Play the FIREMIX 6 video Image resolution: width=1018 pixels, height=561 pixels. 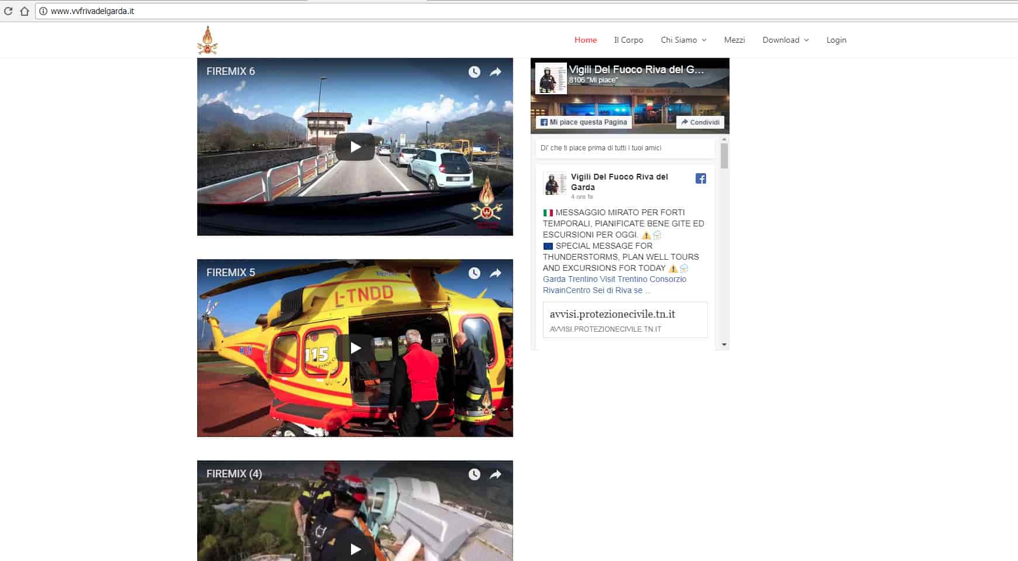point(355,147)
